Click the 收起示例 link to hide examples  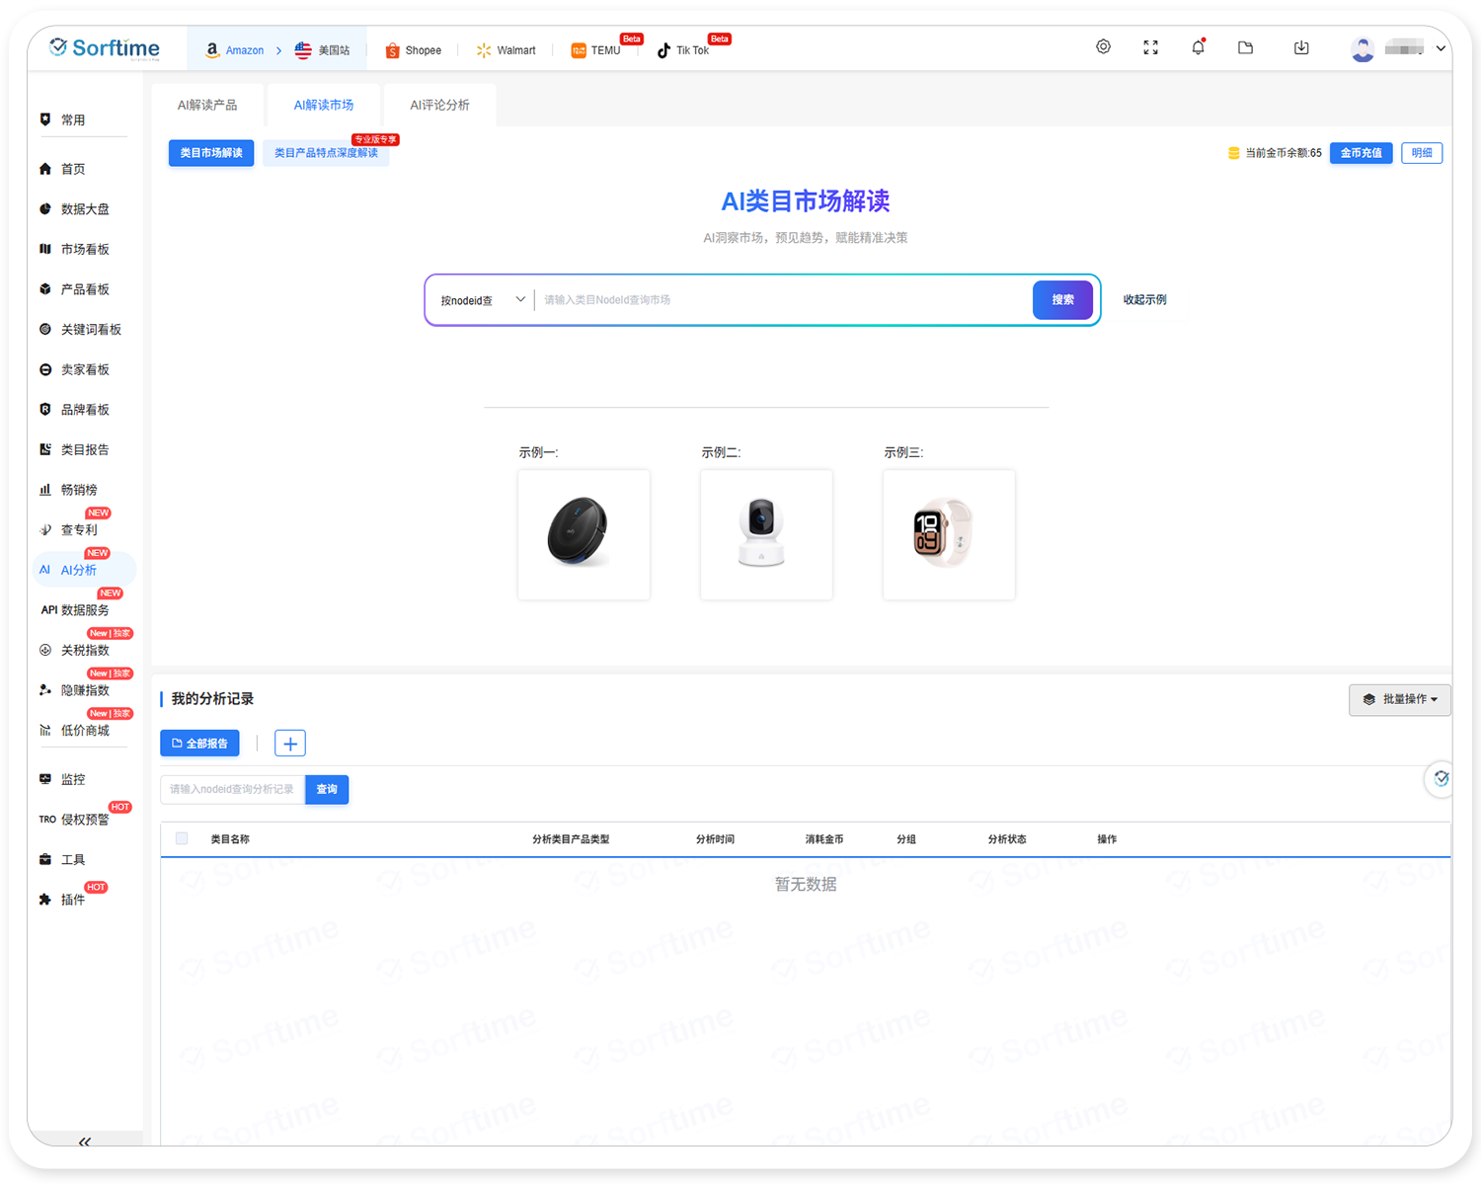(1143, 299)
